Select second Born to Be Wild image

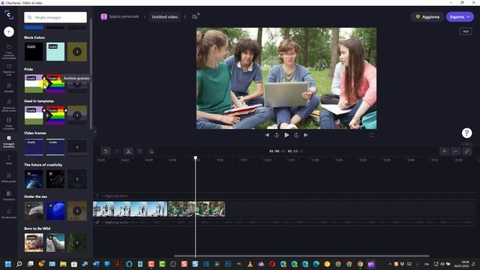[55, 243]
